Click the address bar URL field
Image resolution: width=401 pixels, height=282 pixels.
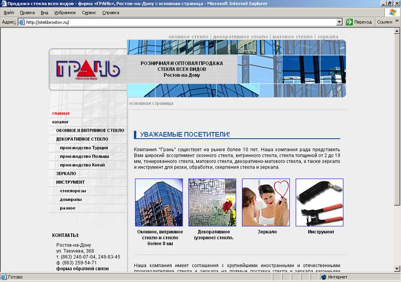[180, 22]
